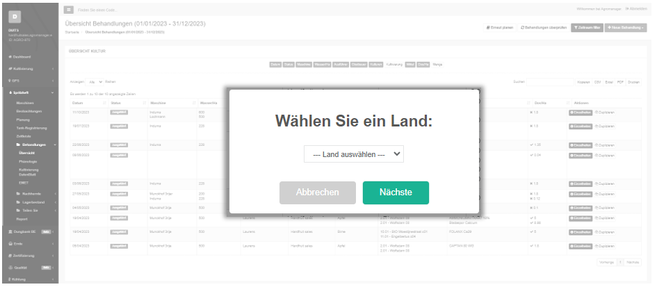Expand the Düngbank BE sidebar menu
657x287 pixels.
pyautogui.click(x=29, y=231)
